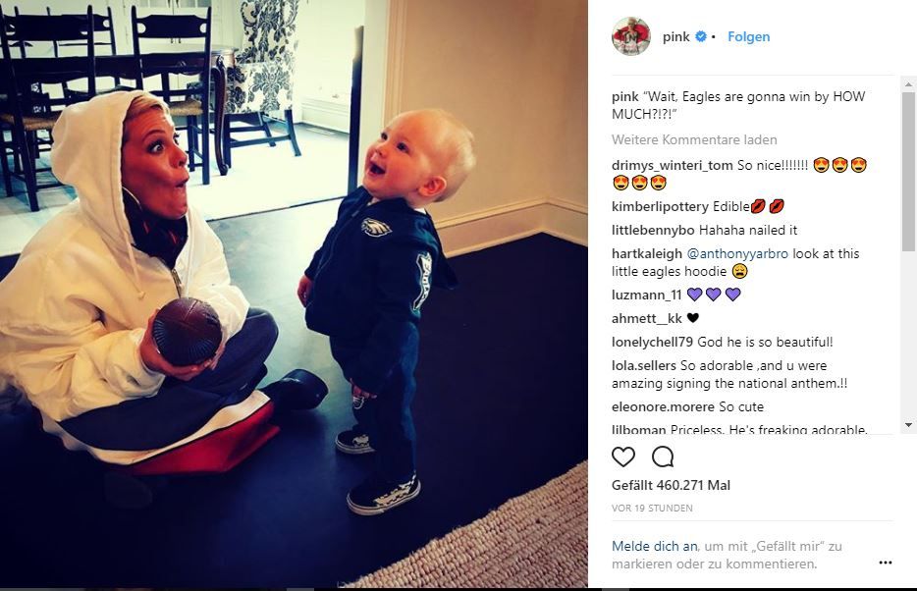Like the post with the heart icon

click(622, 457)
